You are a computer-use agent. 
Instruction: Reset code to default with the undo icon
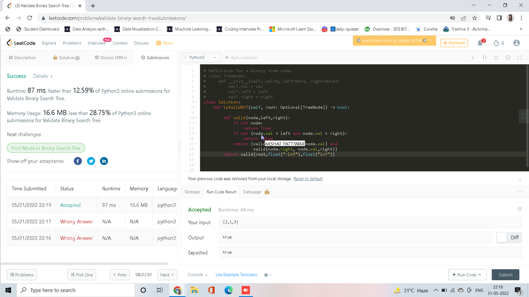pos(497,58)
